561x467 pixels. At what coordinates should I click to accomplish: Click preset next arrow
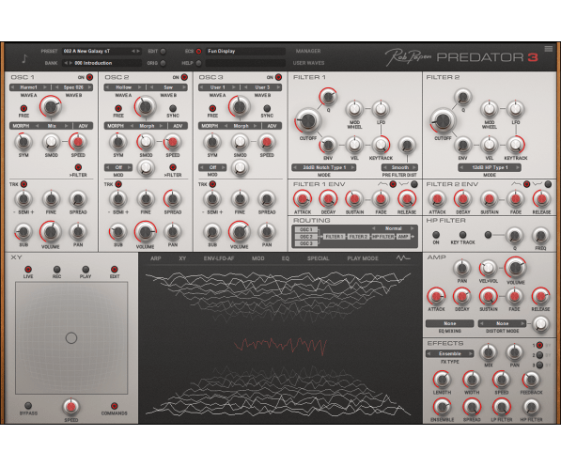point(138,51)
